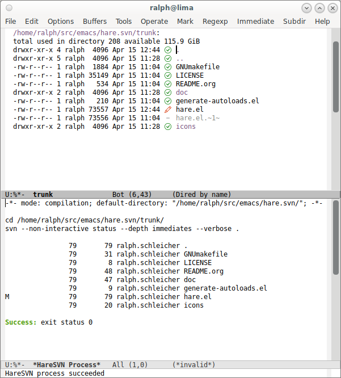Click the dash status mark beside hare.el.~1~
The width and height of the screenshot is (341, 378).
(x=168, y=118)
